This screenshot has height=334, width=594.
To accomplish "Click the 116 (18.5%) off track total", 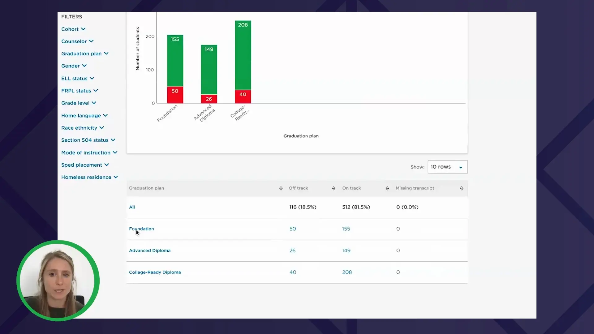I will coord(303,207).
